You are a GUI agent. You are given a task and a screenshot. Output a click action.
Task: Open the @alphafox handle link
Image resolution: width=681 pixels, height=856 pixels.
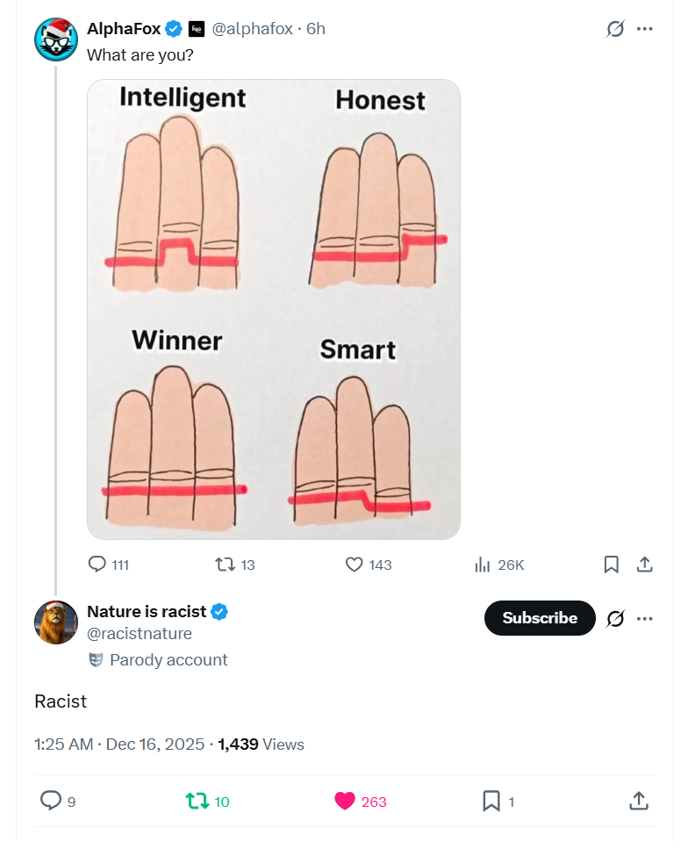tap(253, 29)
